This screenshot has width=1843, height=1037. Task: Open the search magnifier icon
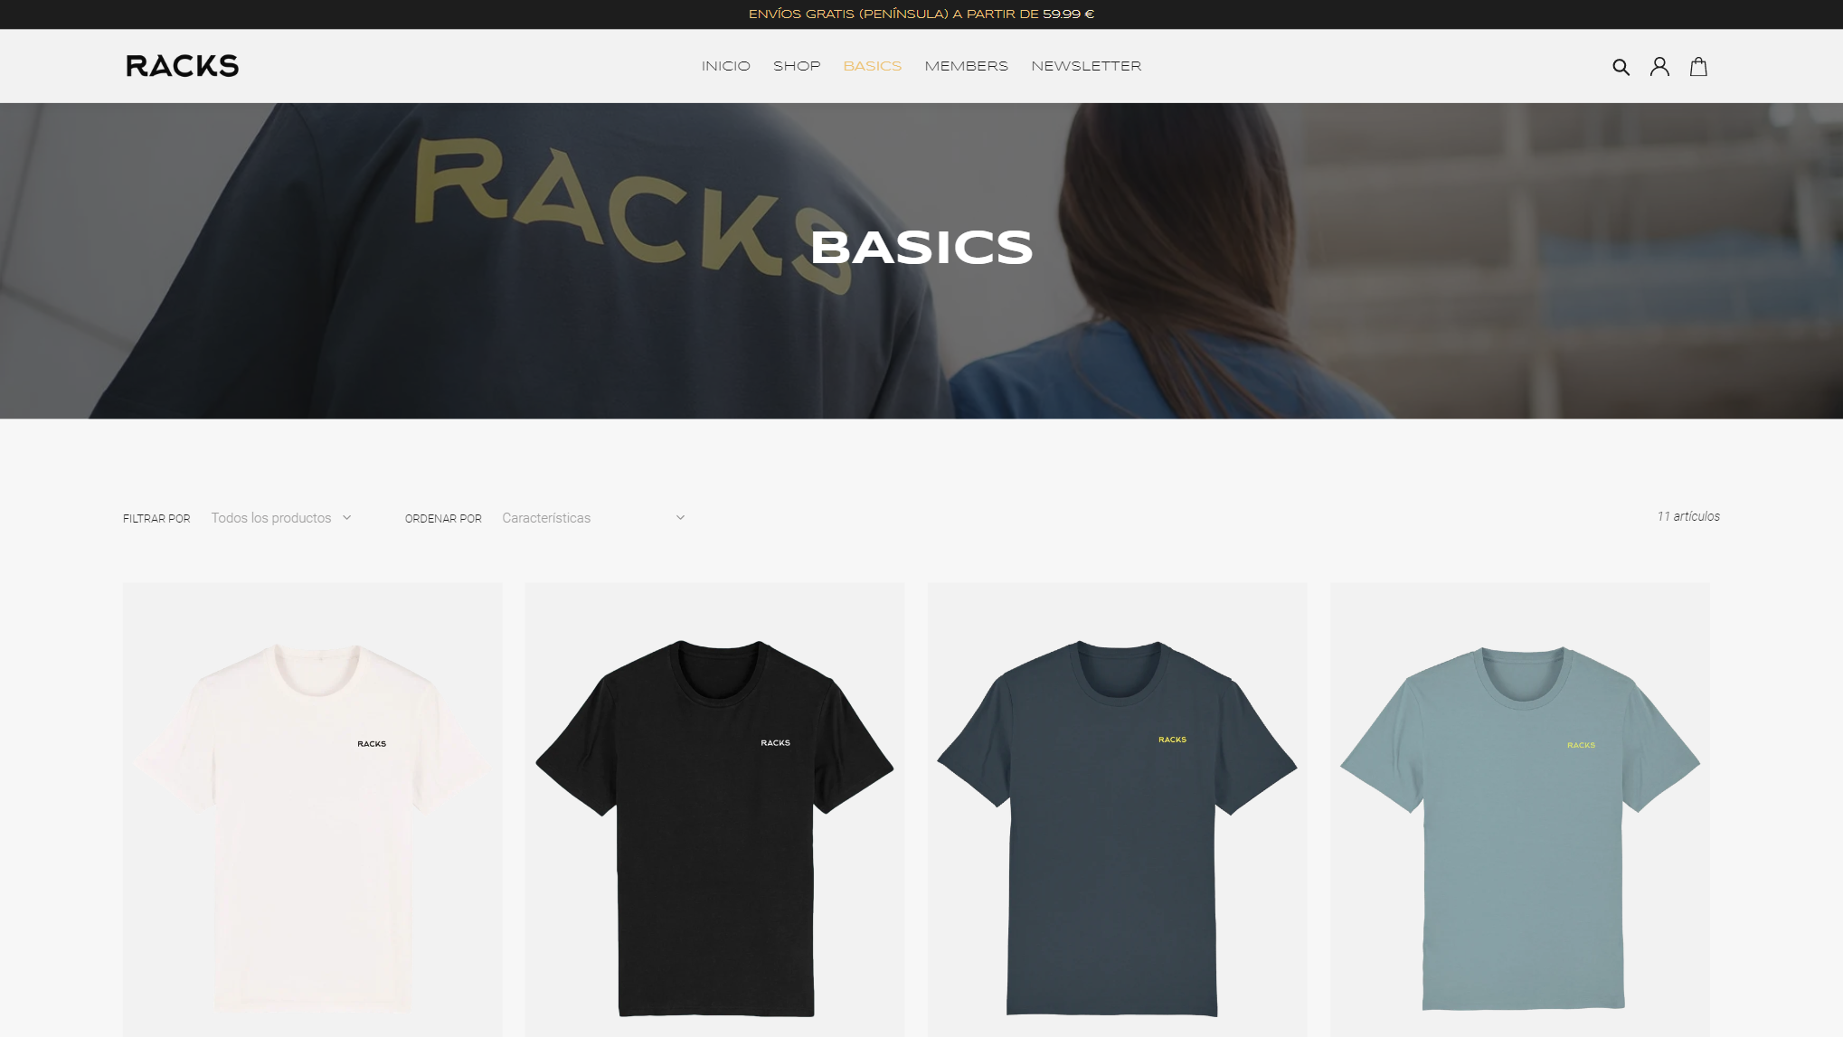(1621, 67)
